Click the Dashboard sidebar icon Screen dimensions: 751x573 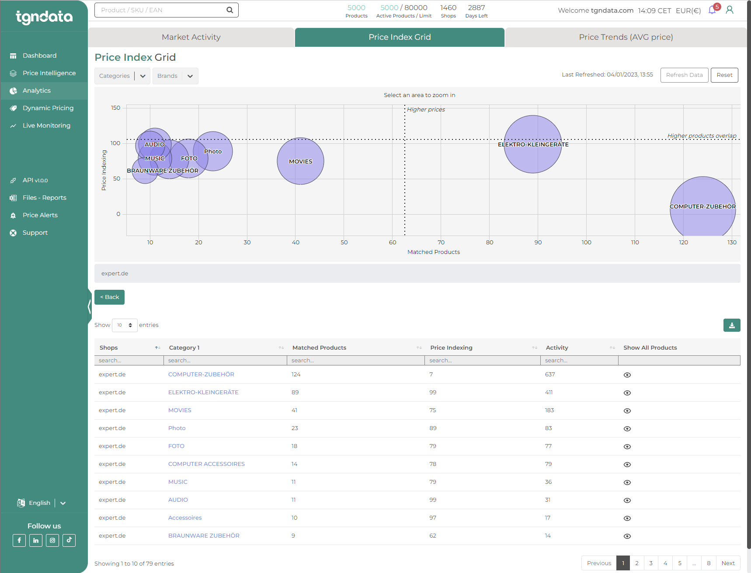tap(13, 56)
